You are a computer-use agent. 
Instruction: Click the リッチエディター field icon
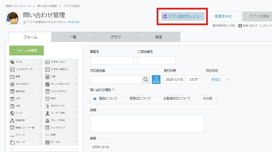(x=12, y=69)
